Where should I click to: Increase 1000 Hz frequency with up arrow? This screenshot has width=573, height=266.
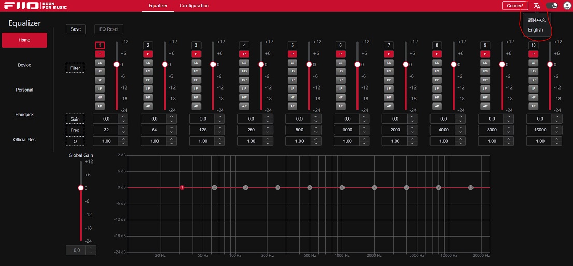click(x=364, y=128)
